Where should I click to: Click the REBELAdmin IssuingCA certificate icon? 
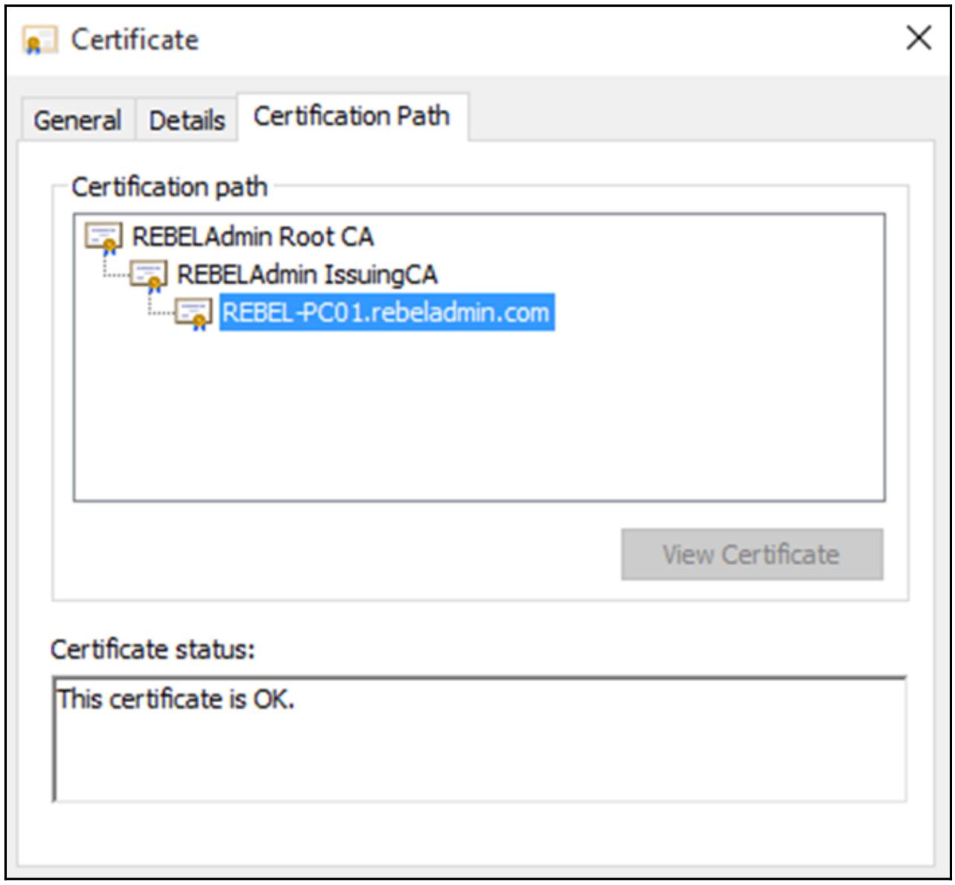pos(149,275)
